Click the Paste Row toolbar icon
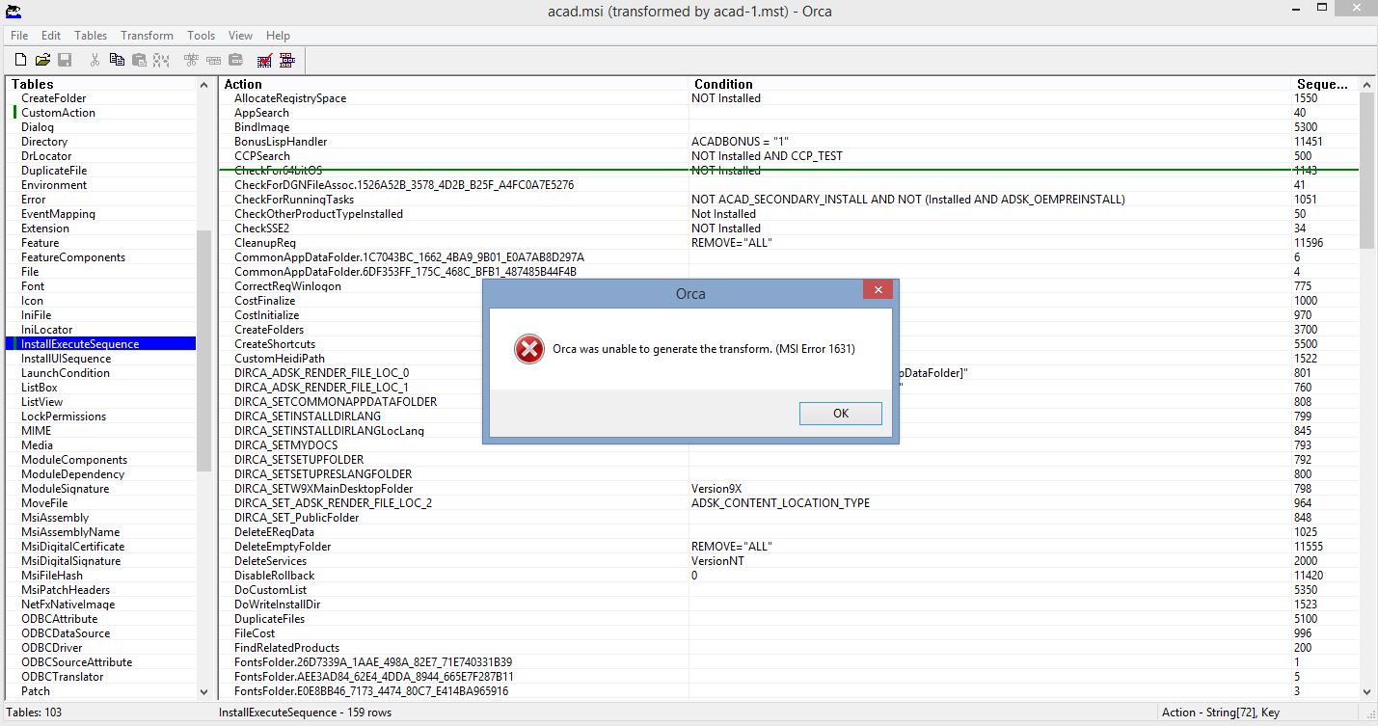1378x726 pixels. [x=235, y=60]
